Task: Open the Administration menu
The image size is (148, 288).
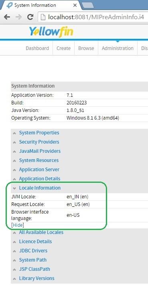Action: click(118, 48)
